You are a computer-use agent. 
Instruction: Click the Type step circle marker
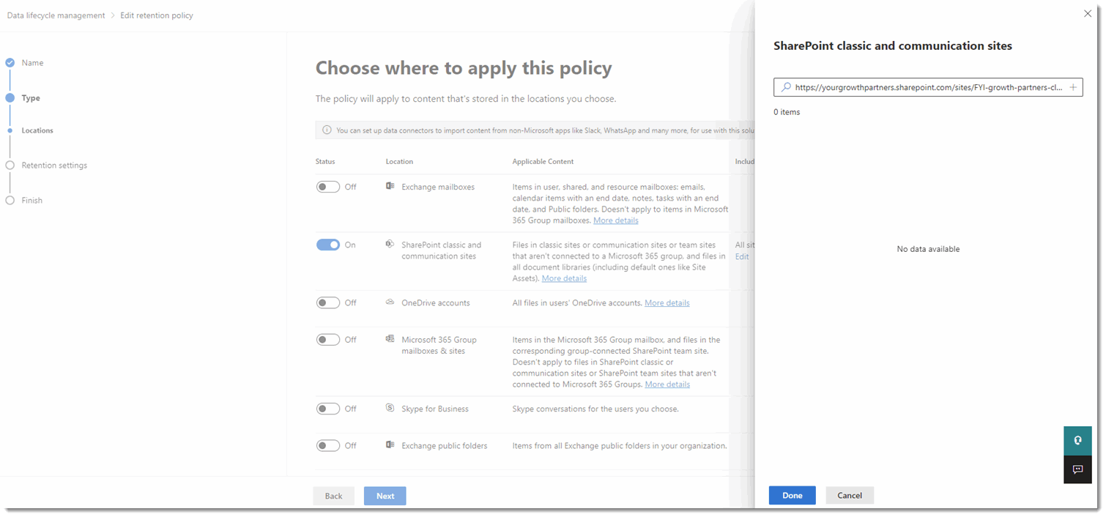[x=10, y=97]
